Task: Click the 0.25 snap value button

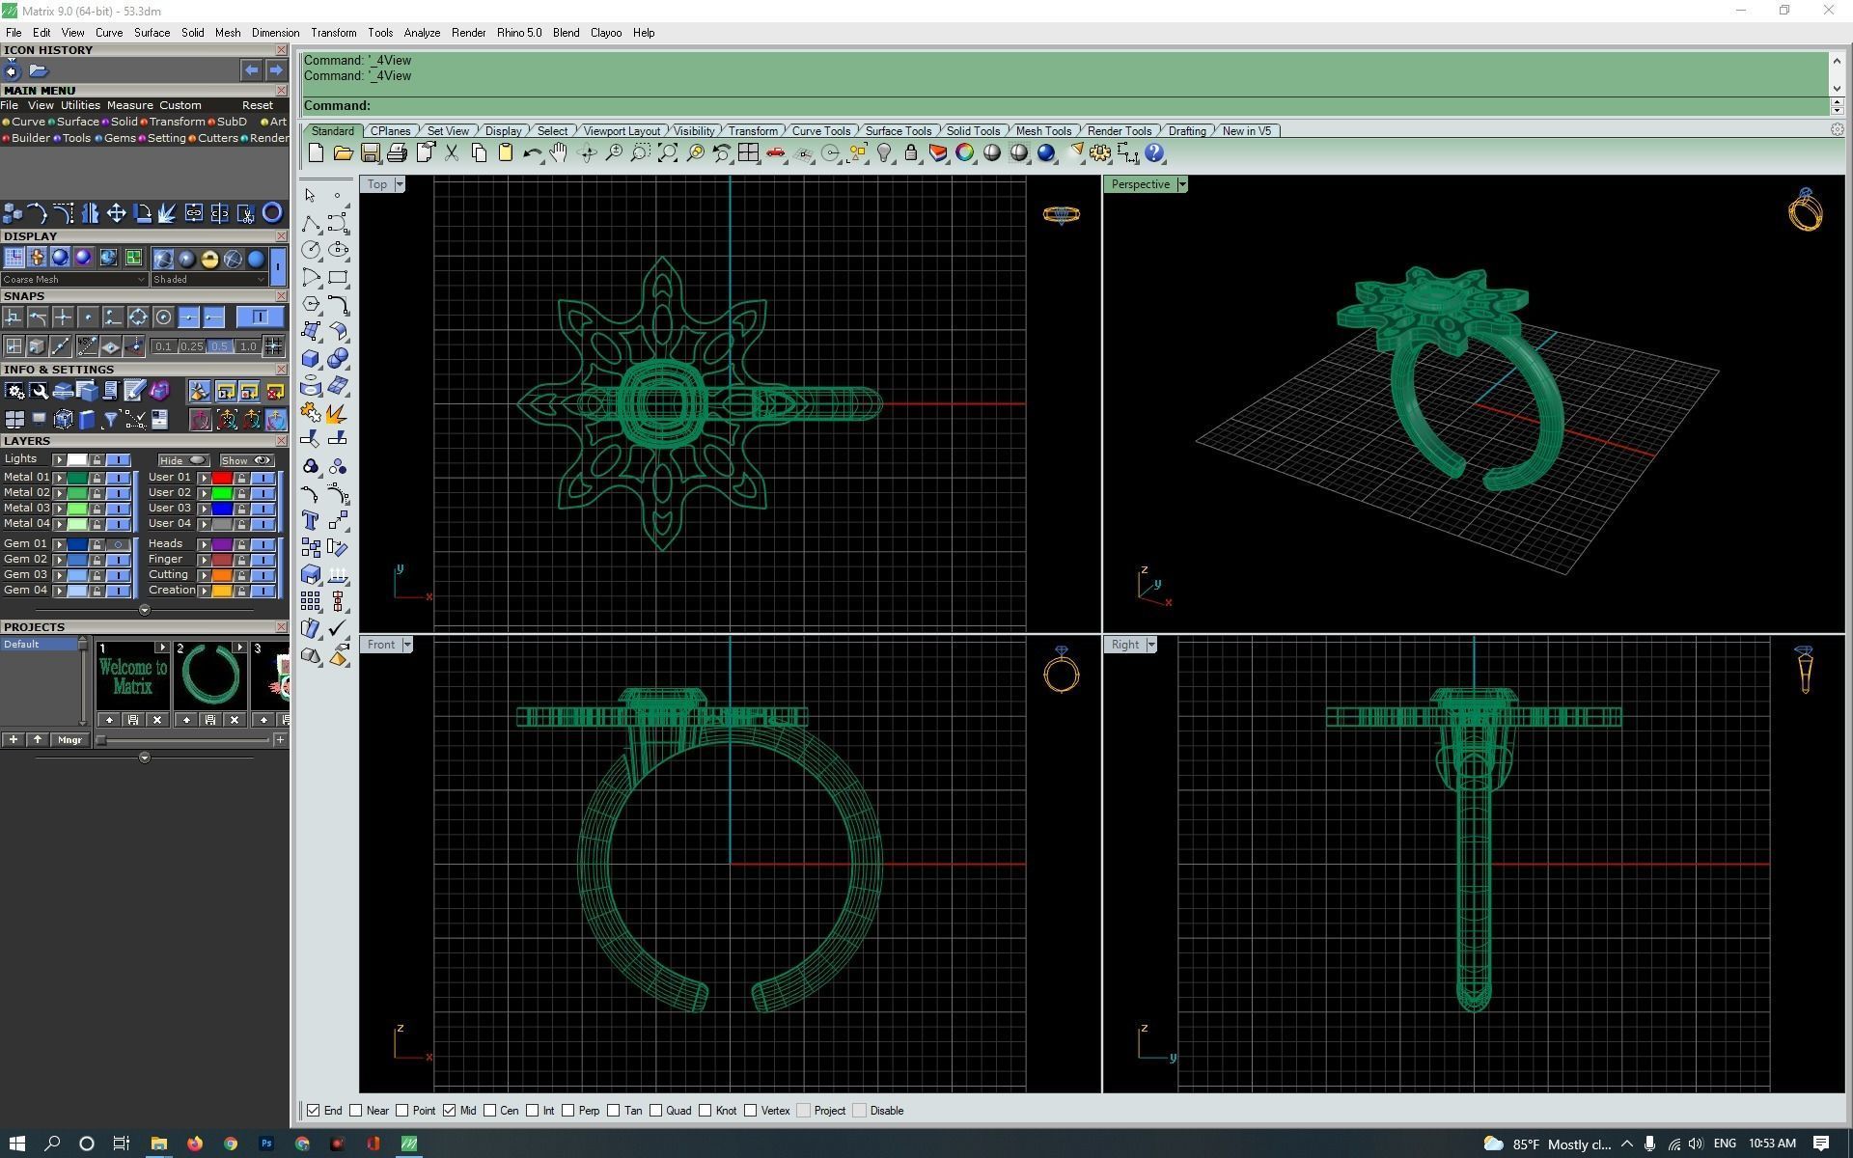Action: 191,346
